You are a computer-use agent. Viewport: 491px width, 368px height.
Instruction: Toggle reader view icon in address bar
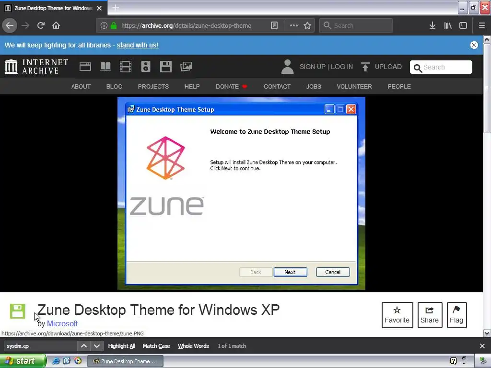click(x=274, y=25)
